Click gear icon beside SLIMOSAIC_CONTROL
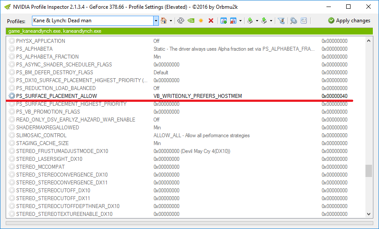This screenshot has height=229, width=379. click(x=12, y=135)
